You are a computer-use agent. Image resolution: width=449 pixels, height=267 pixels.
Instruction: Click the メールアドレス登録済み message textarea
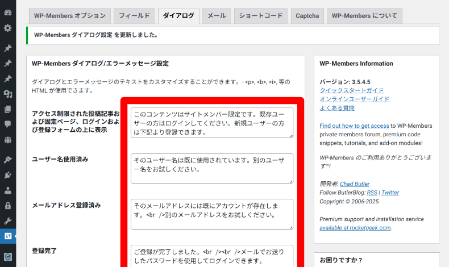(x=212, y=214)
